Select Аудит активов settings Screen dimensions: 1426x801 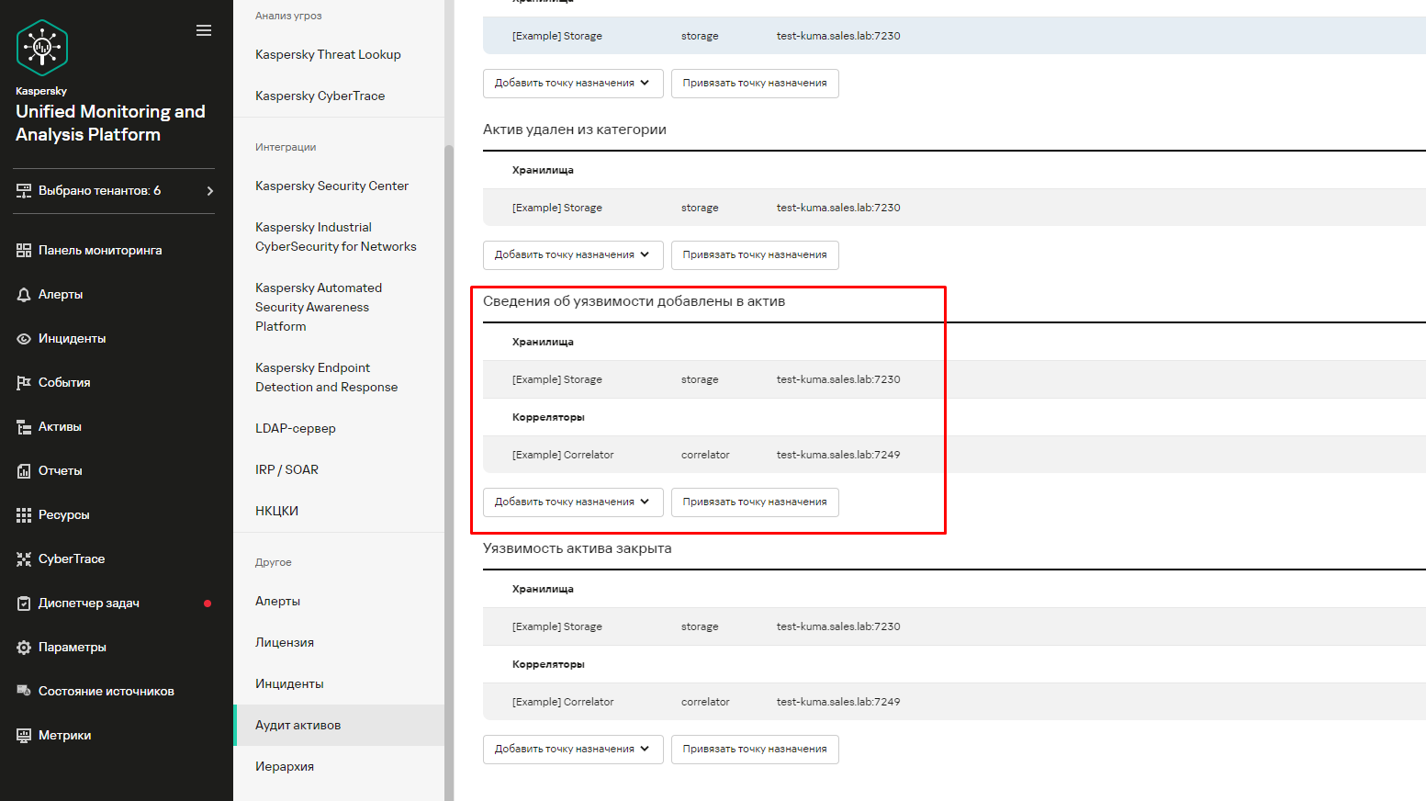tap(339, 725)
